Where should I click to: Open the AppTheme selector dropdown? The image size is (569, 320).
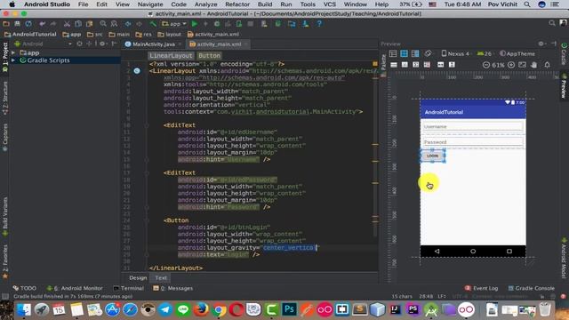click(x=517, y=53)
